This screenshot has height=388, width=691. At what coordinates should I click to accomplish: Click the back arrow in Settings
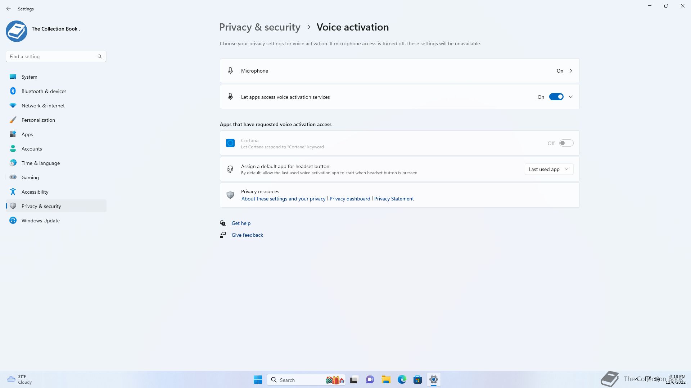9,9
